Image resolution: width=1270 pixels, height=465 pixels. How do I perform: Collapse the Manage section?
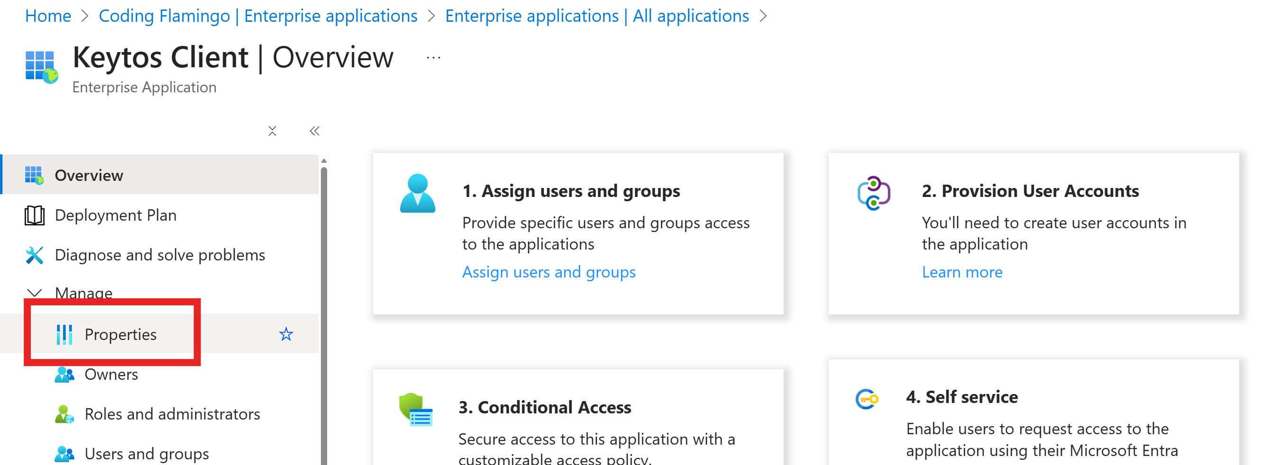34,292
